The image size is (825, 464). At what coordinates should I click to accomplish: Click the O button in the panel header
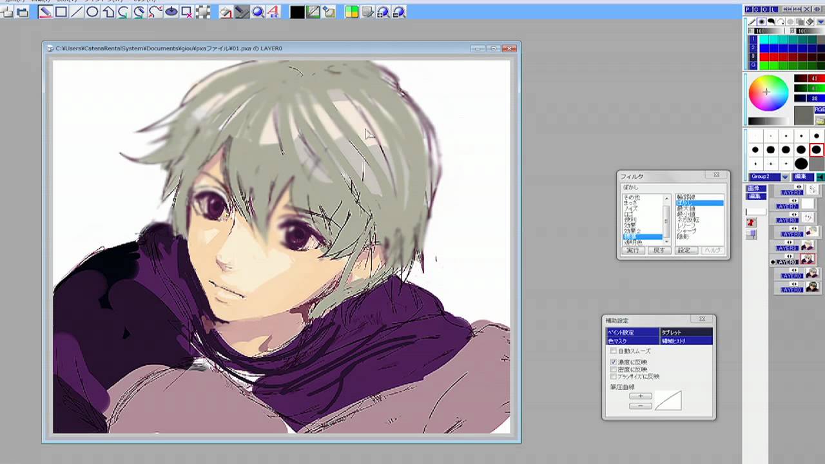click(x=765, y=9)
